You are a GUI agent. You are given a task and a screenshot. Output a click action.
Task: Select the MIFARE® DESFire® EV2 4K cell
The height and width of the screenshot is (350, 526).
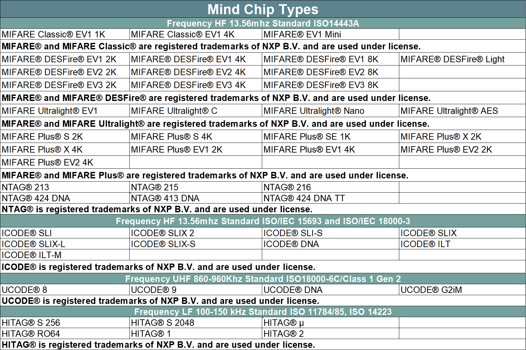pyautogui.click(x=196, y=72)
